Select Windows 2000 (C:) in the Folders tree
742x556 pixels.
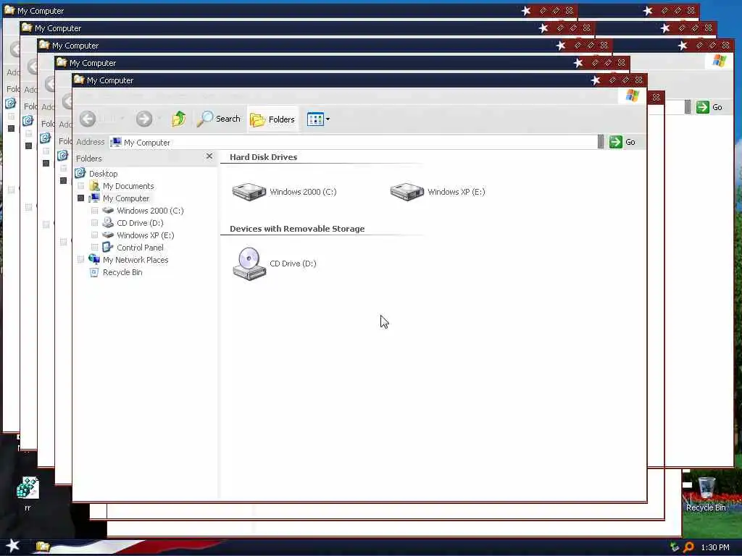click(150, 211)
